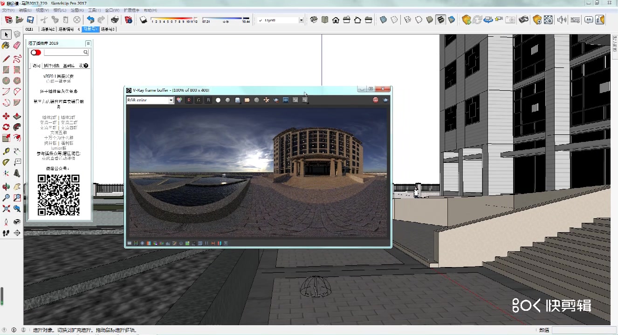Select the arrow Select tool
This screenshot has height=335, width=618.
6,34
